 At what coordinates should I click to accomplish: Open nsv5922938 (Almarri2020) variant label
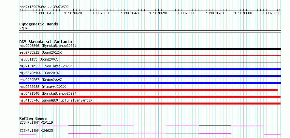[x=43, y=87]
